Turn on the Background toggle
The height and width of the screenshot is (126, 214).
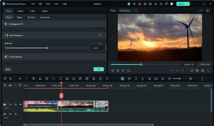click(6, 24)
